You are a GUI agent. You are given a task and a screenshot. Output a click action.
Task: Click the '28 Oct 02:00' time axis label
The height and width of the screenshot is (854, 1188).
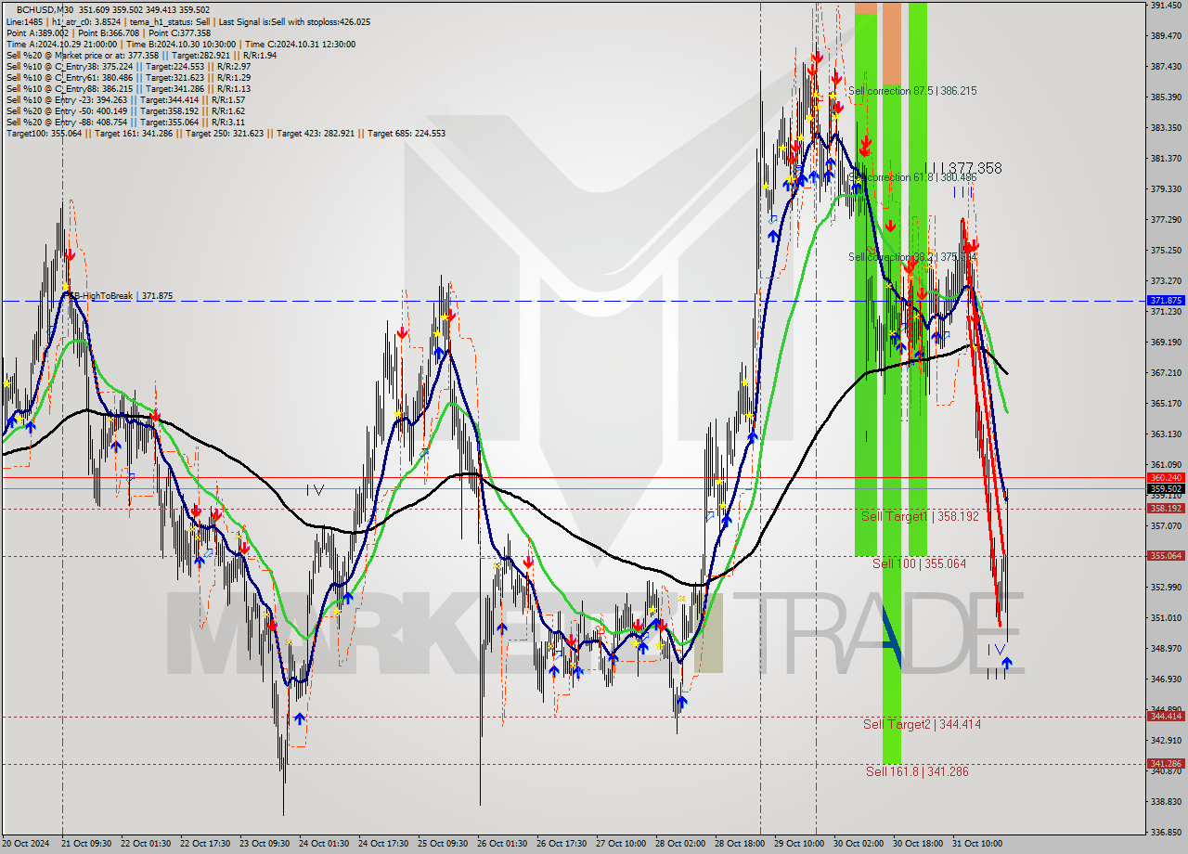coord(680,844)
